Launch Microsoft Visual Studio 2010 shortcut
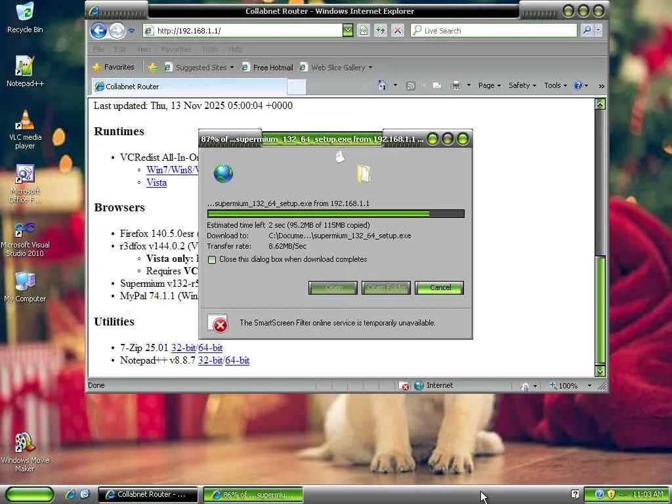The width and height of the screenshot is (672, 504). [25, 239]
